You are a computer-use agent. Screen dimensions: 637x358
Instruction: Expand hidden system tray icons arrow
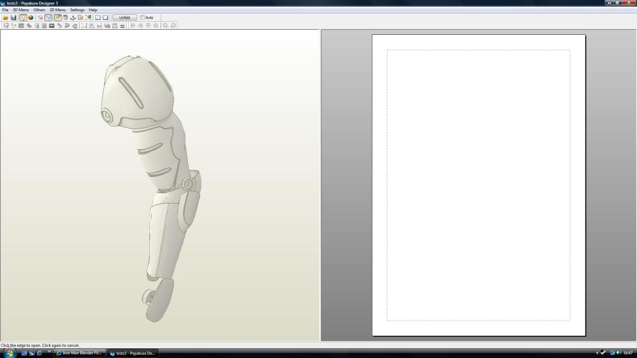pyautogui.click(x=597, y=353)
